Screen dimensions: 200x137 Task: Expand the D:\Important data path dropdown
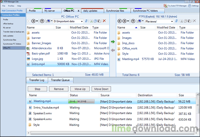(x=82, y=22)
